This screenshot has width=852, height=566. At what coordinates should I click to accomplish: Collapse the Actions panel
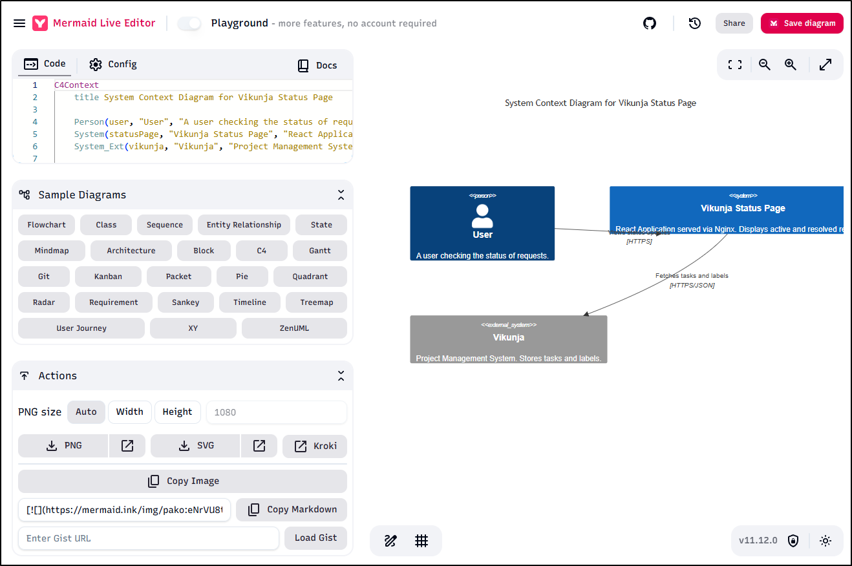(341, 376)
